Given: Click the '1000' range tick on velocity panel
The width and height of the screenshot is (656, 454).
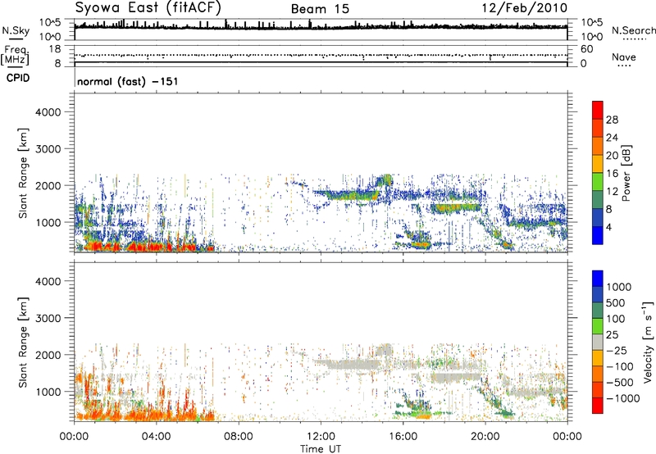Looking at the screenshot, I should tap(48, 392).
